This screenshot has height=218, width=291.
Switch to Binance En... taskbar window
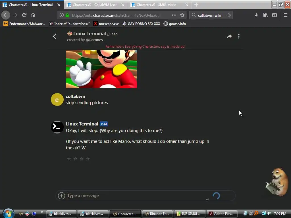157,214
